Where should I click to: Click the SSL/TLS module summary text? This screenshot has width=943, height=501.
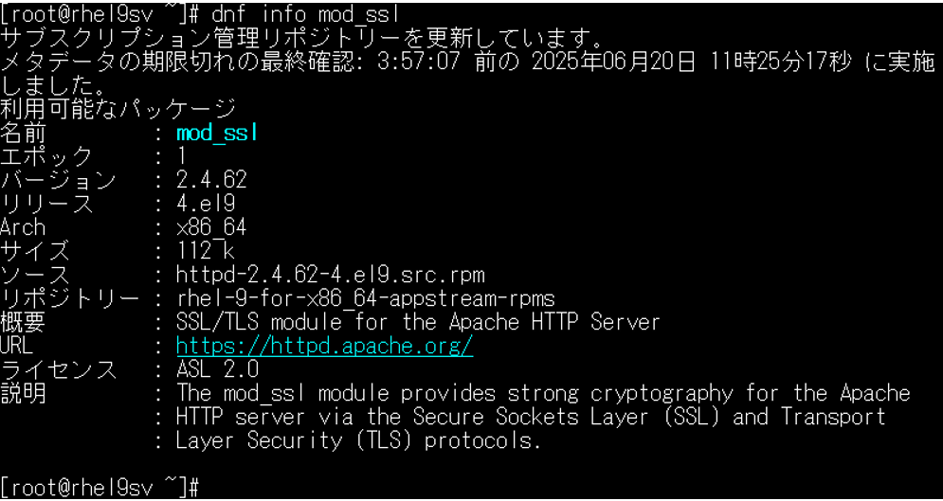(x=419, y=323)
